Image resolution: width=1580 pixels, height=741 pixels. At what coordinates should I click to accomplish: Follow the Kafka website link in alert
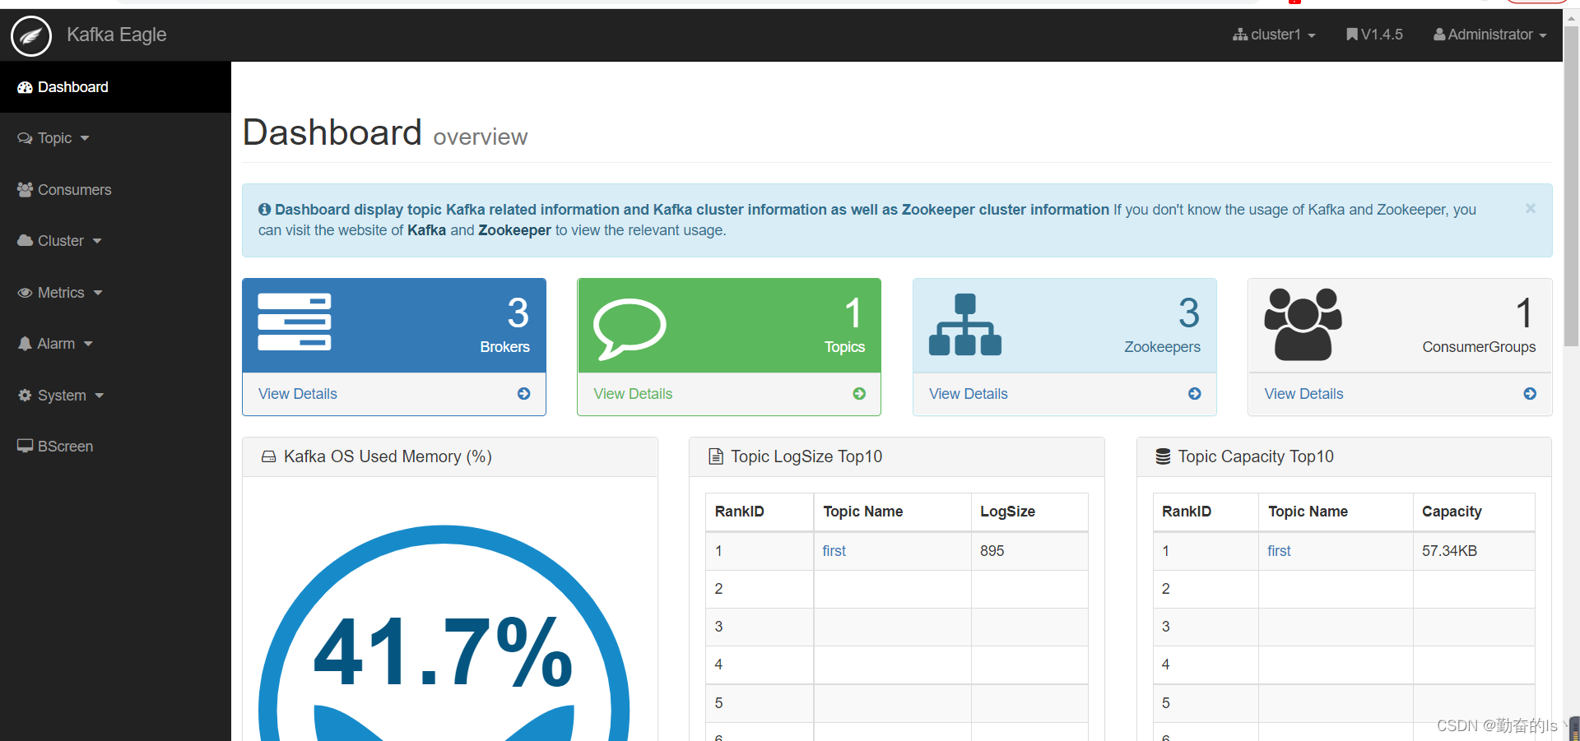point(426,230)
